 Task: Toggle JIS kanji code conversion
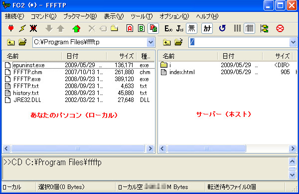(x=180, y=28)
